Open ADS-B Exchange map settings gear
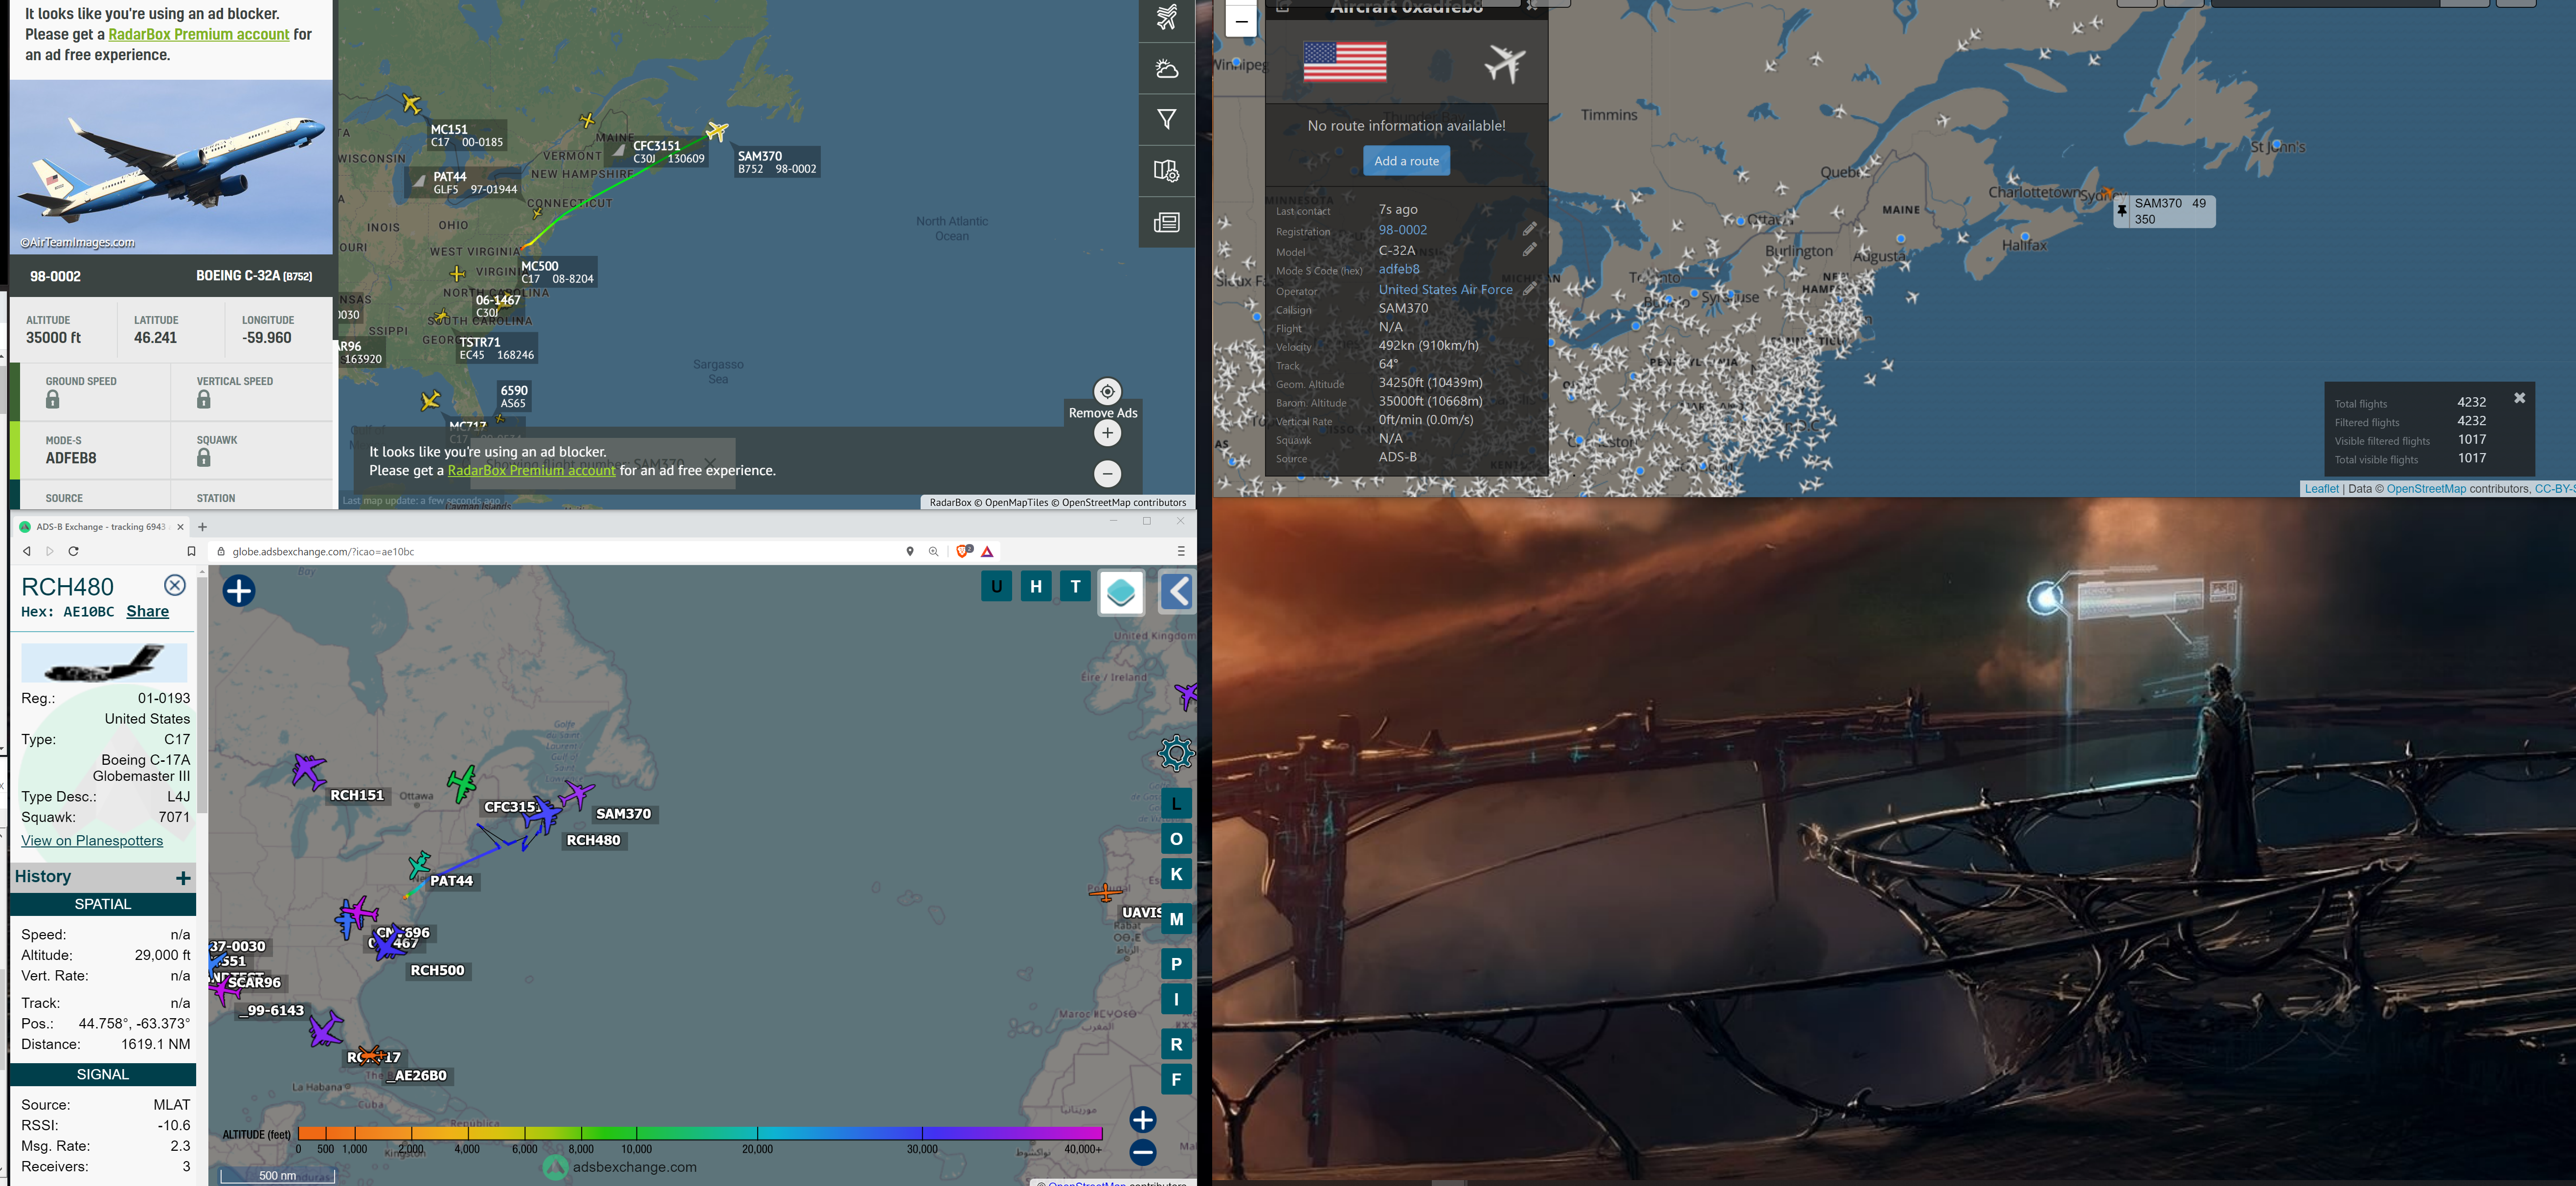Image resolution: width=2576 pixels, height=1186 pixels. pyautogui.click(x=1176, y=753)
